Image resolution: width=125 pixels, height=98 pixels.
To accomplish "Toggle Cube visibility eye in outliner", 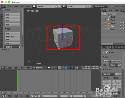I will point(117,26).
